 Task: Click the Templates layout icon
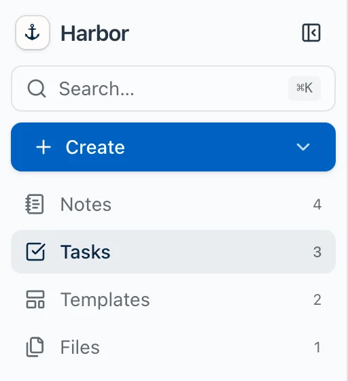[35, 299]
